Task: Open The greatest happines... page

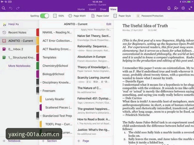Action: point(94,111)
